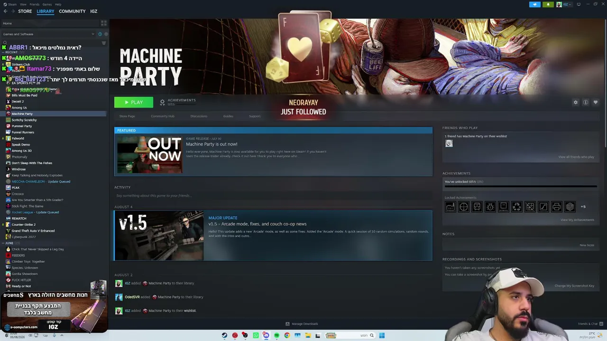Open the Friends menu
The width and height of the screenshot is (607, 341).
point(35,4)
